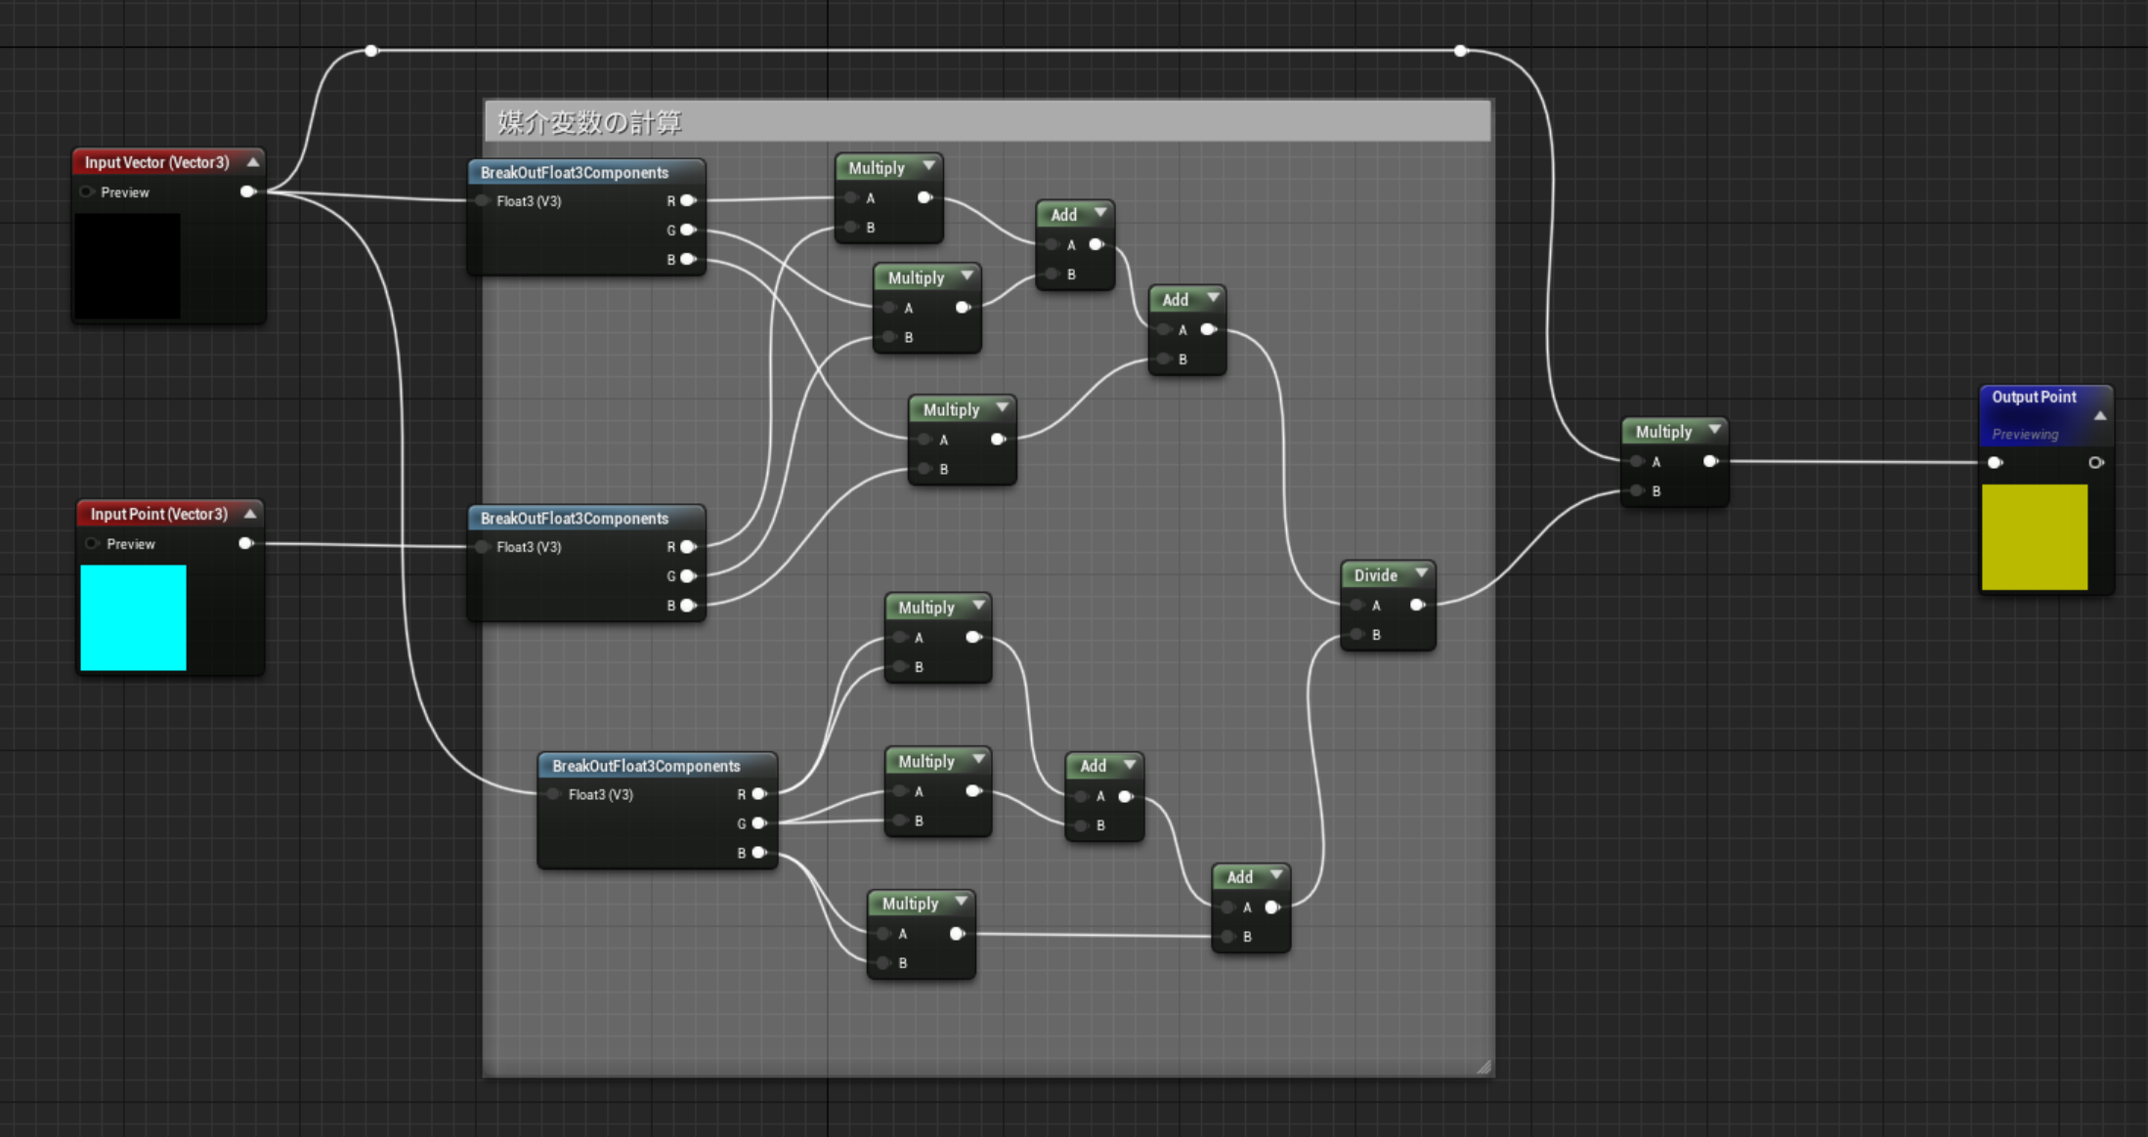Click the Preview pin on Input Point node
The image size is (2148, 1137).
click(x=93, y=544)
